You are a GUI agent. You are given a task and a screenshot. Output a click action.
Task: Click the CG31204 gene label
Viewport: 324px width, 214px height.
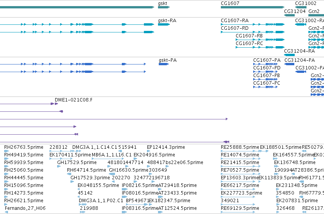[x=295, y=11]
